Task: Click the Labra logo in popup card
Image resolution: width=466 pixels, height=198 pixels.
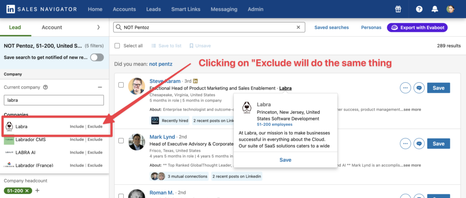Action: click(247, 108)
